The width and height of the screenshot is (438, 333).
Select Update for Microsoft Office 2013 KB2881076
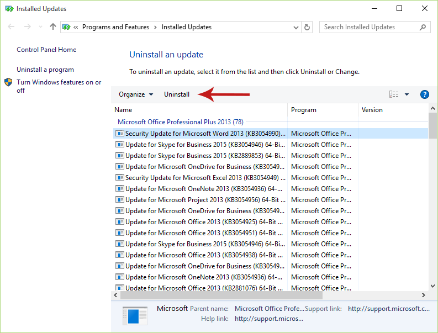271,288
